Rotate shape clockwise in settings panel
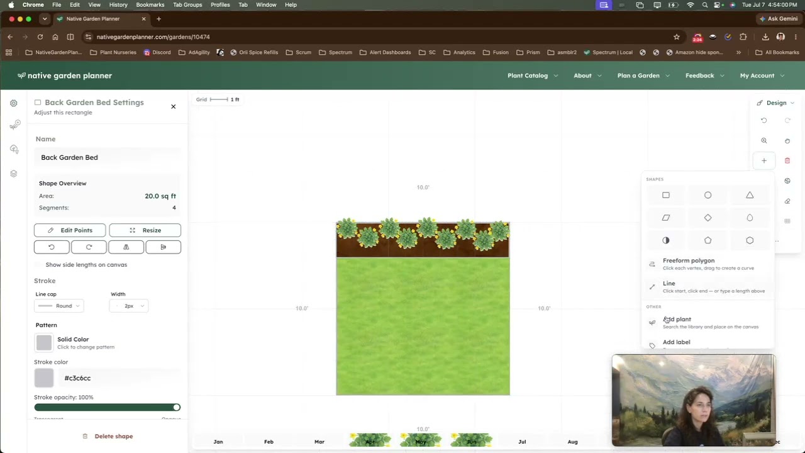 click(x=89, y=247)
